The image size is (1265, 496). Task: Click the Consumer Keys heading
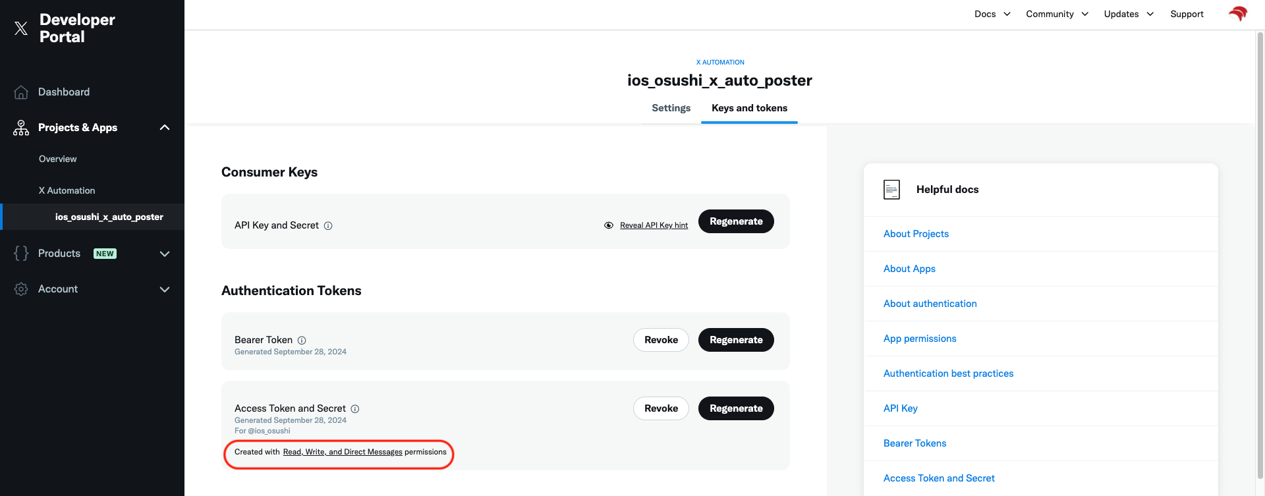point(269,173)
